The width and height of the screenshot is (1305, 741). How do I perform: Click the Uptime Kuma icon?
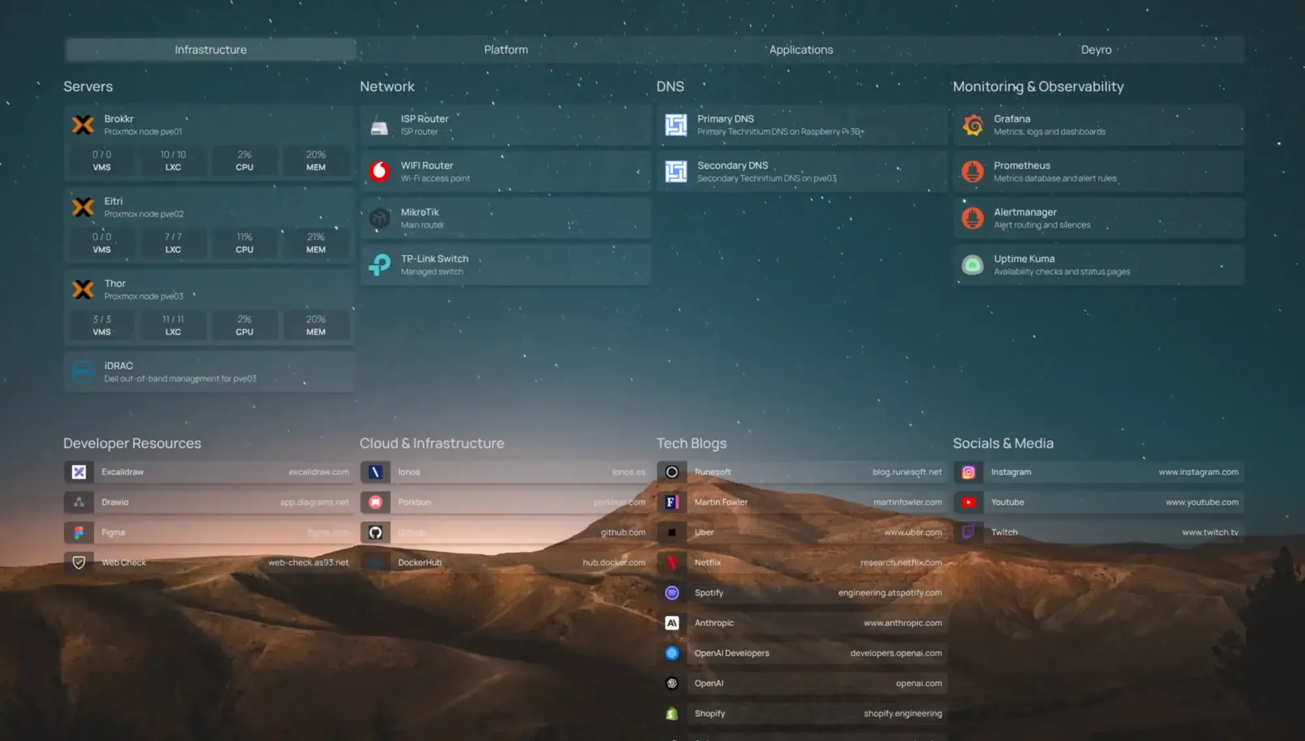972,265
